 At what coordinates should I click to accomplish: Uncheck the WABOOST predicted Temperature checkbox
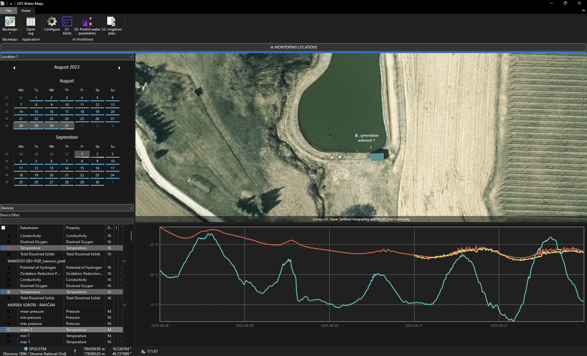pyautogui.click(x=3, y=292)
